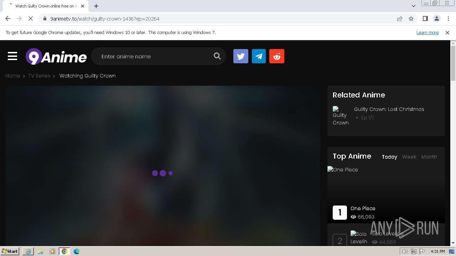Launch Internet Explorer from taskbar
456x256 pixels.
tap(28, 251)
